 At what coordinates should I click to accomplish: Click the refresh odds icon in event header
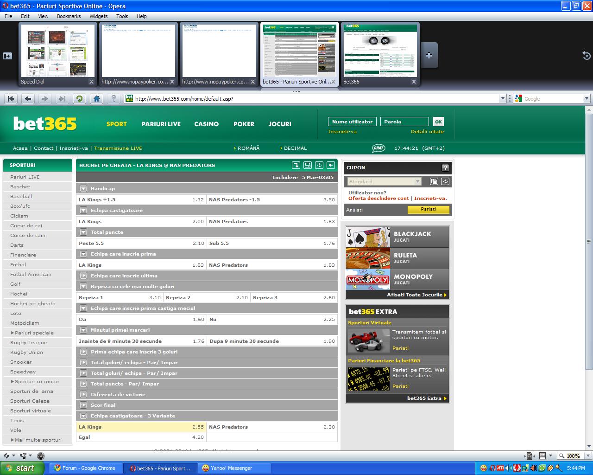click(x=319, y=165)
